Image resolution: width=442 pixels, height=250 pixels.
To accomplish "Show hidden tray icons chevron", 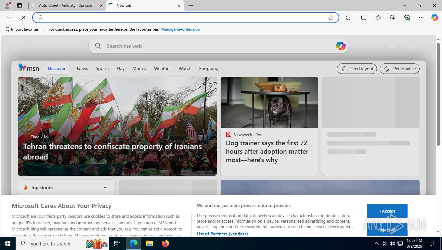I will pyautogui.click(x=376, y=243).
